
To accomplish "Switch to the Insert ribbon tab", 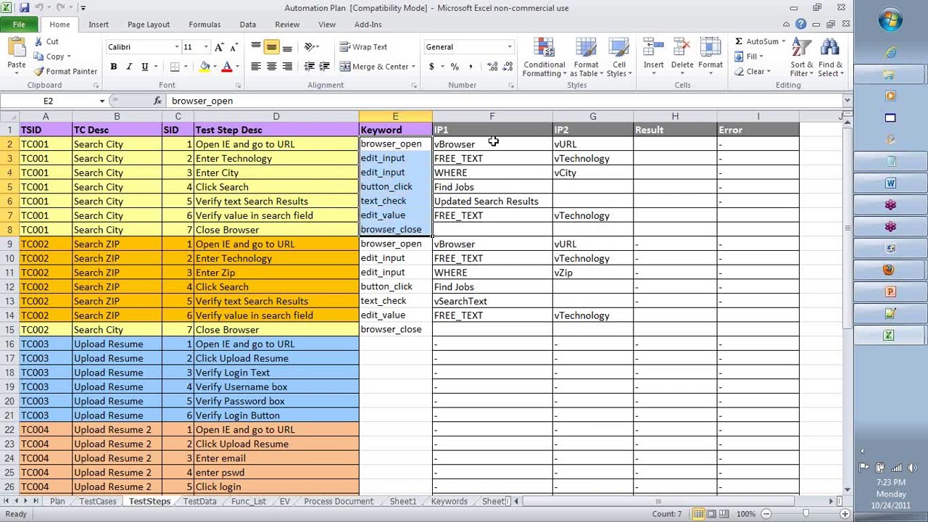I will pos(99,25).
